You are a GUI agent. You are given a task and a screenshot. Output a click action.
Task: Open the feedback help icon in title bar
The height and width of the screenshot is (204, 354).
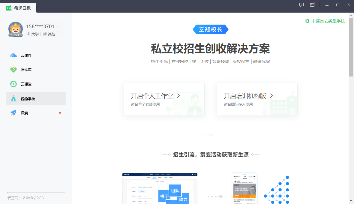[301, 5]
